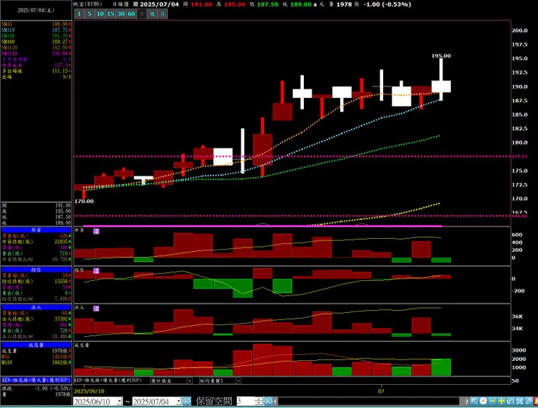The height and width of the screenshot is (408, 538).
Task: Open the 投信 panel settings icon
Action: point(97,271)
